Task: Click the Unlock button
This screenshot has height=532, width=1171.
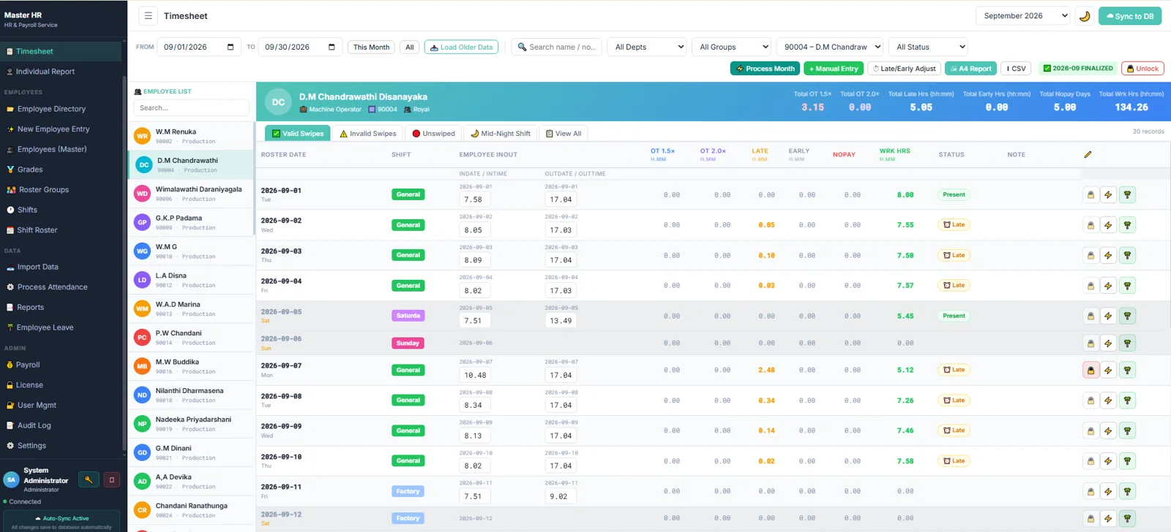Action: [1142, 69]
